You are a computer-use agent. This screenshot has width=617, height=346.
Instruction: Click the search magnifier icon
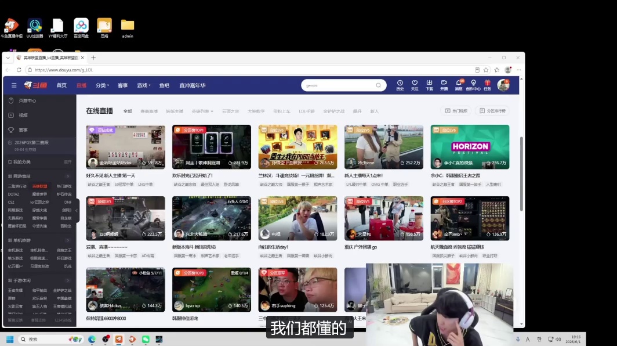pyautogui.click(x=378, y=85)
